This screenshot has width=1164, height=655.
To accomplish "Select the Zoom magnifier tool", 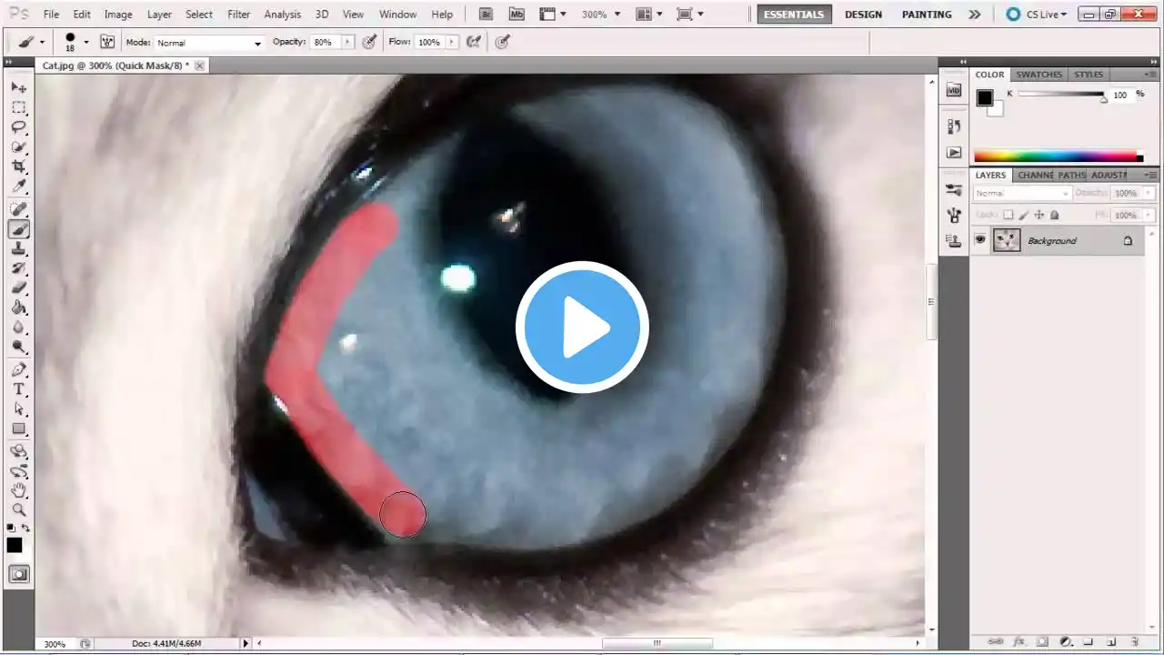I will [18, 510].
